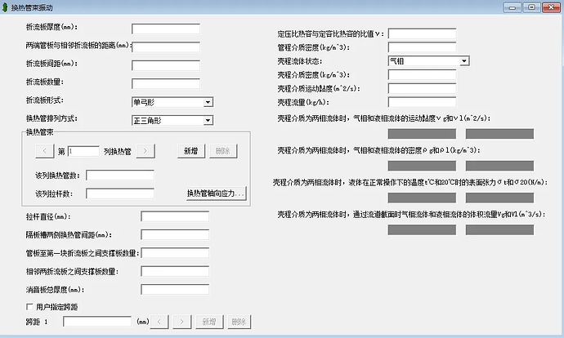This screenshot has width=564, height=338.
Task: Go to next tube column in 换热管束
Action: click(x=145, y=151)
